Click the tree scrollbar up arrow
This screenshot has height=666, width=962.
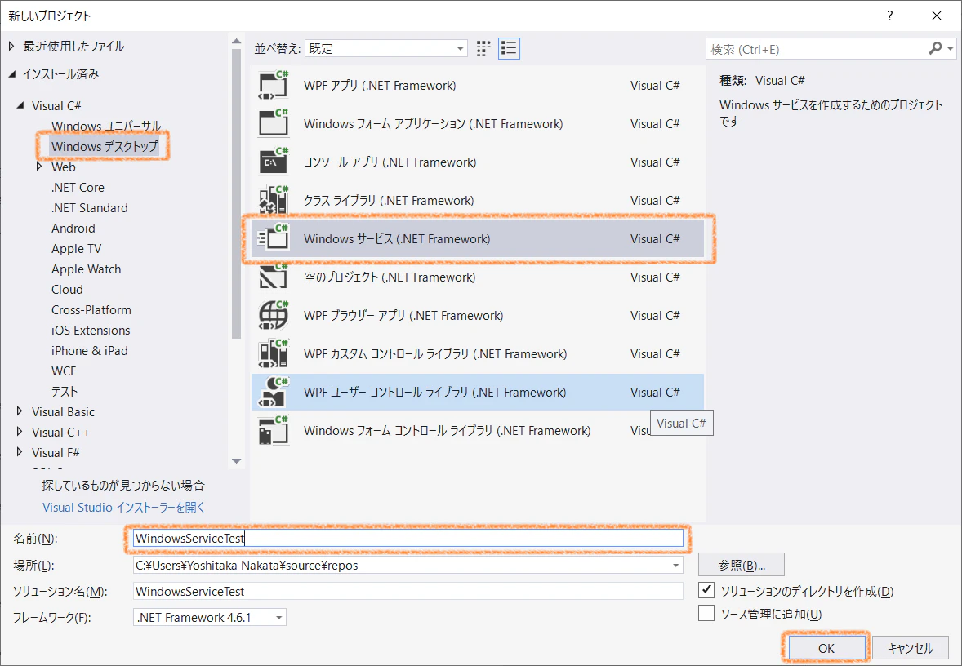click(236, 41)
